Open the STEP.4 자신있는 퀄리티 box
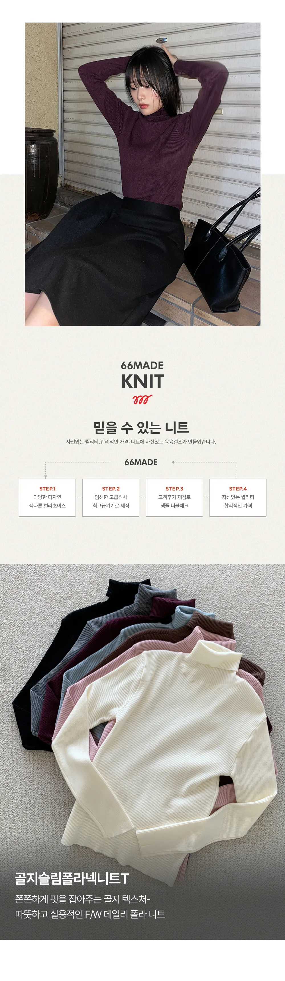This screenshot has height=981, width=285. pos(238,498)
